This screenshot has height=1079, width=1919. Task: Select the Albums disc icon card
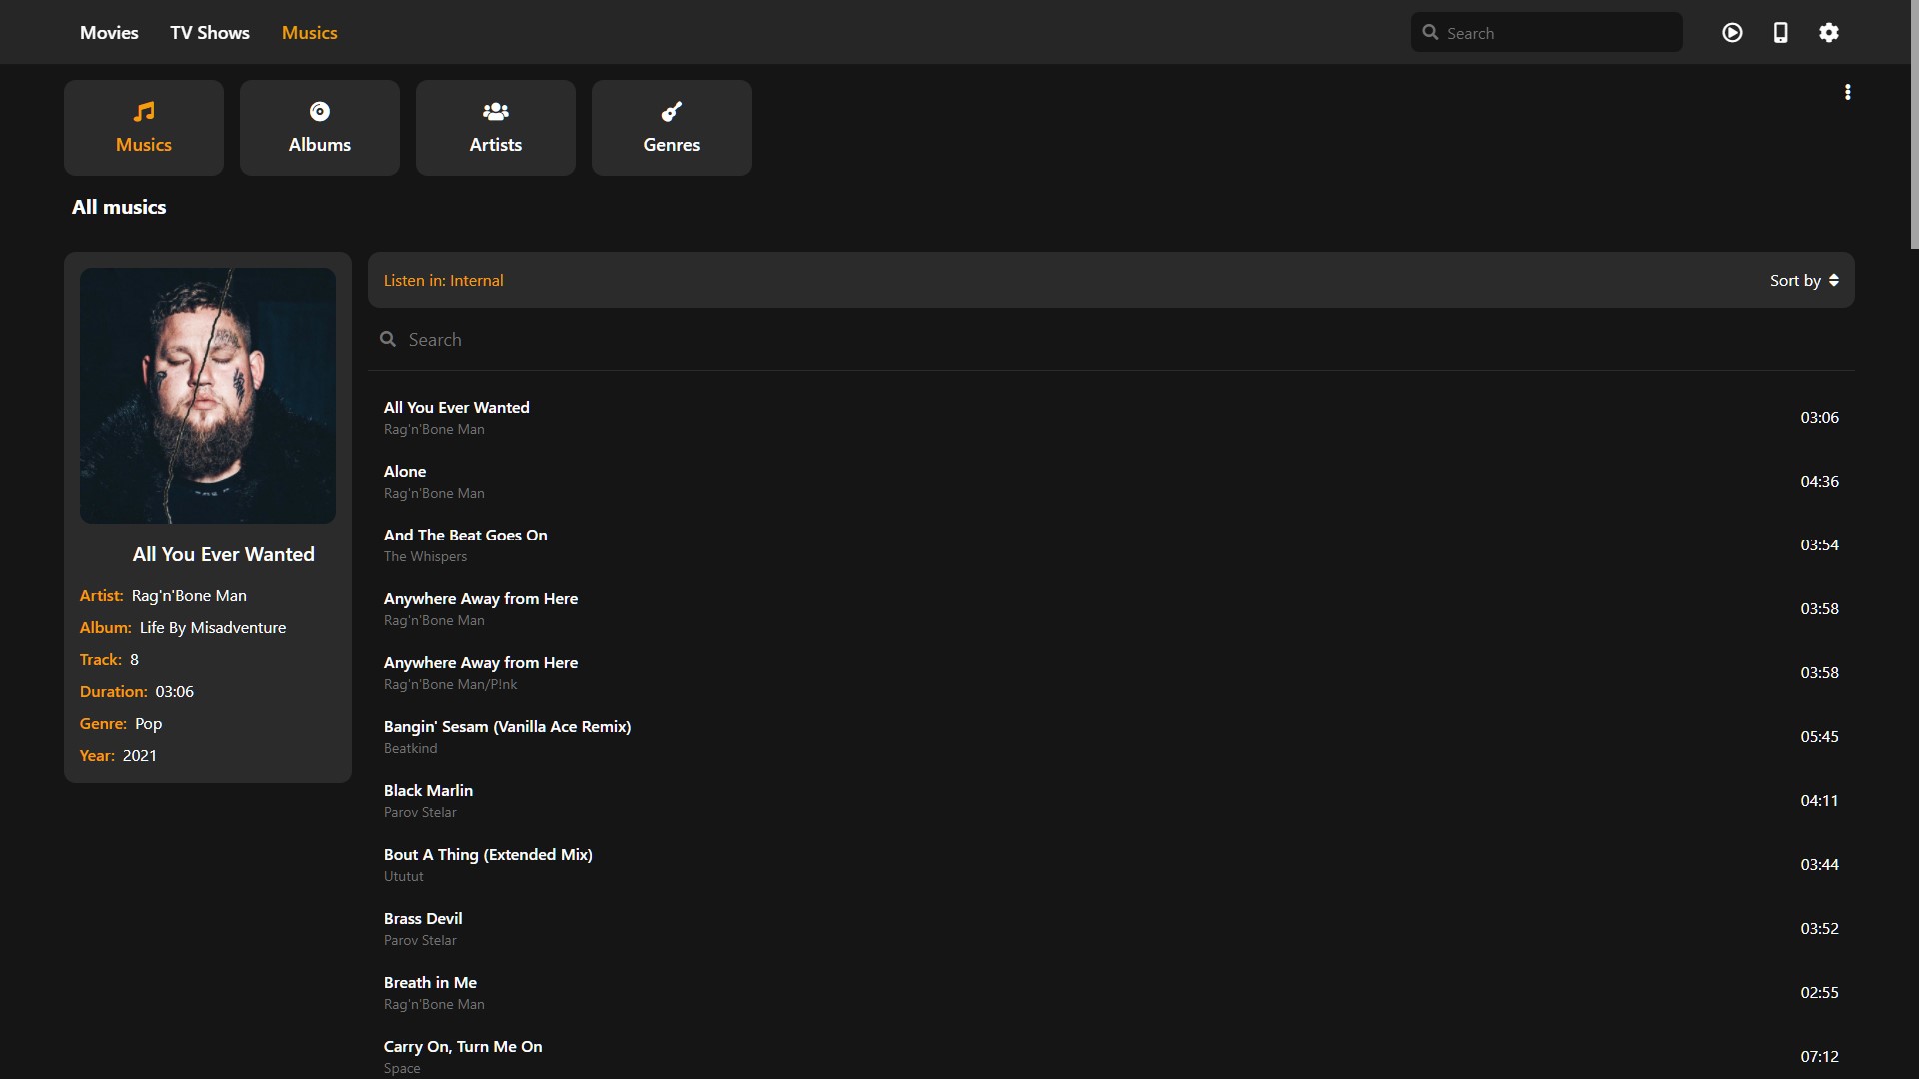[x=320, y=128]
